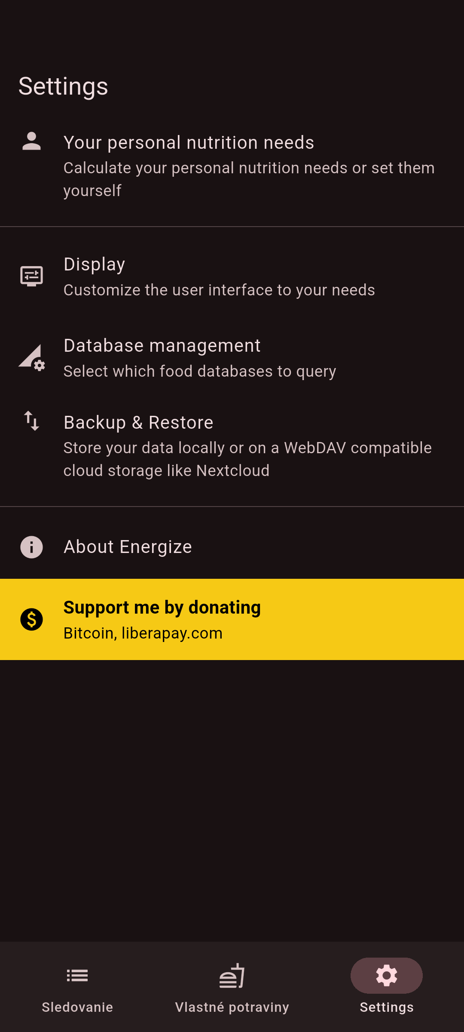Tap the Backup & Restore arrows icon

31,421
